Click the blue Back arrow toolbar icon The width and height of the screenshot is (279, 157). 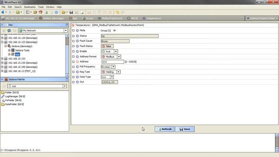tap(3, 12)
